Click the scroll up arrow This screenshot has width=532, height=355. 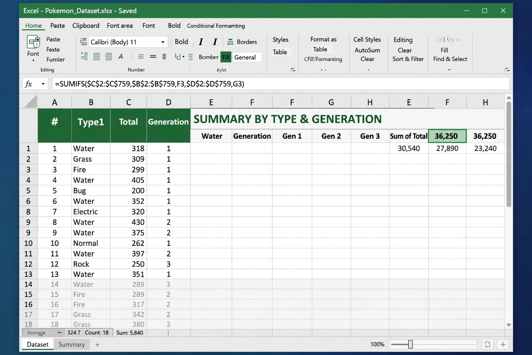click(x=509, y=98)
